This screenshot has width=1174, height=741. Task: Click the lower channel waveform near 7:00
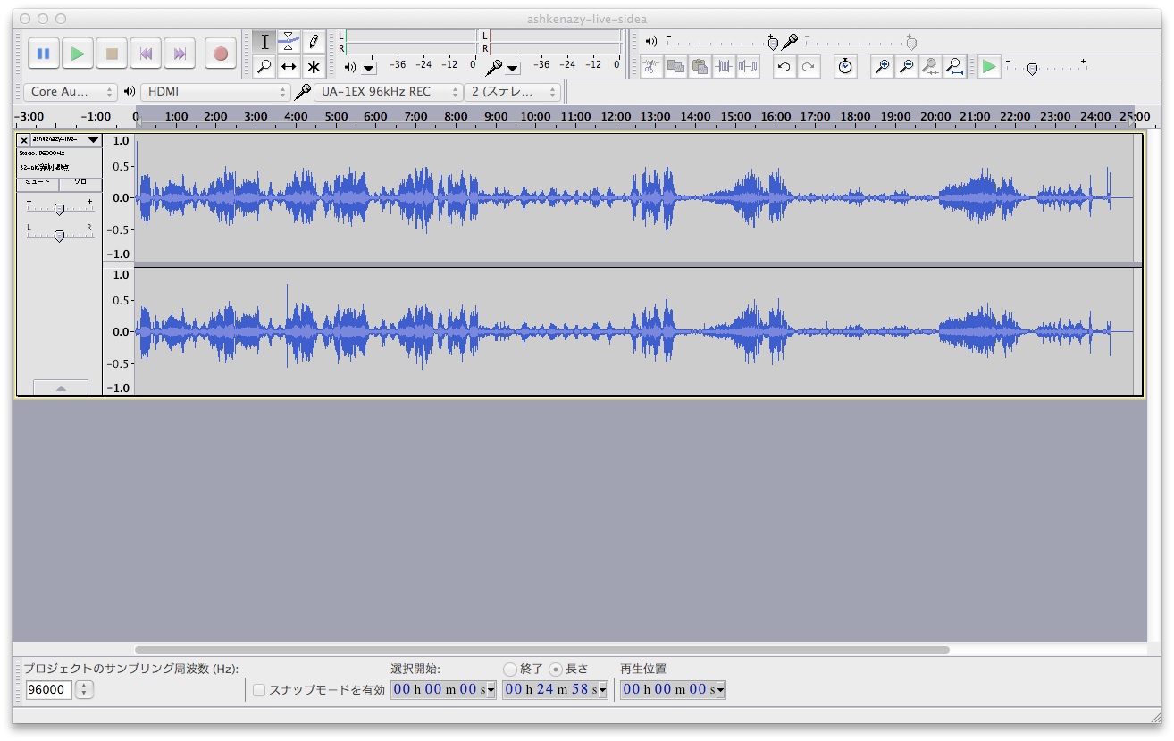415,331
